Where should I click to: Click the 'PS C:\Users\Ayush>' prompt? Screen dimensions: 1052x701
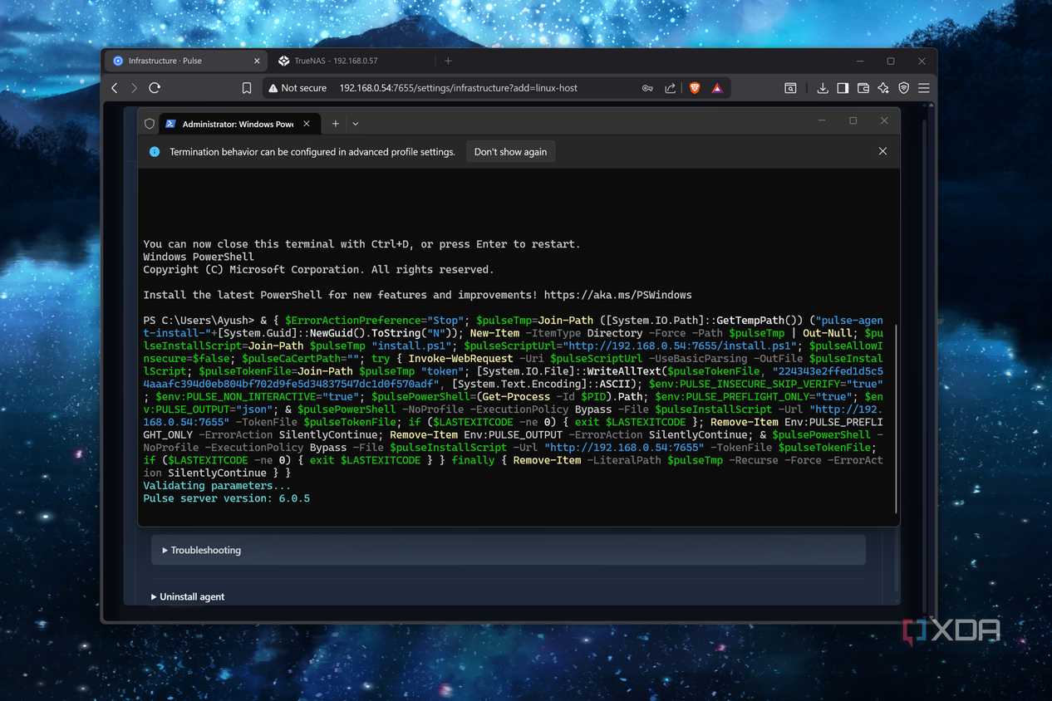(x=198, y=321)
